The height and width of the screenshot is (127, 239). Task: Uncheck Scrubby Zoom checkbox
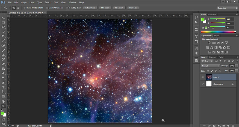67,8
